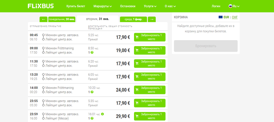Show transfer info for the 09:00 trip
This screenshot has height=122, width=274.
coord(92,52)
